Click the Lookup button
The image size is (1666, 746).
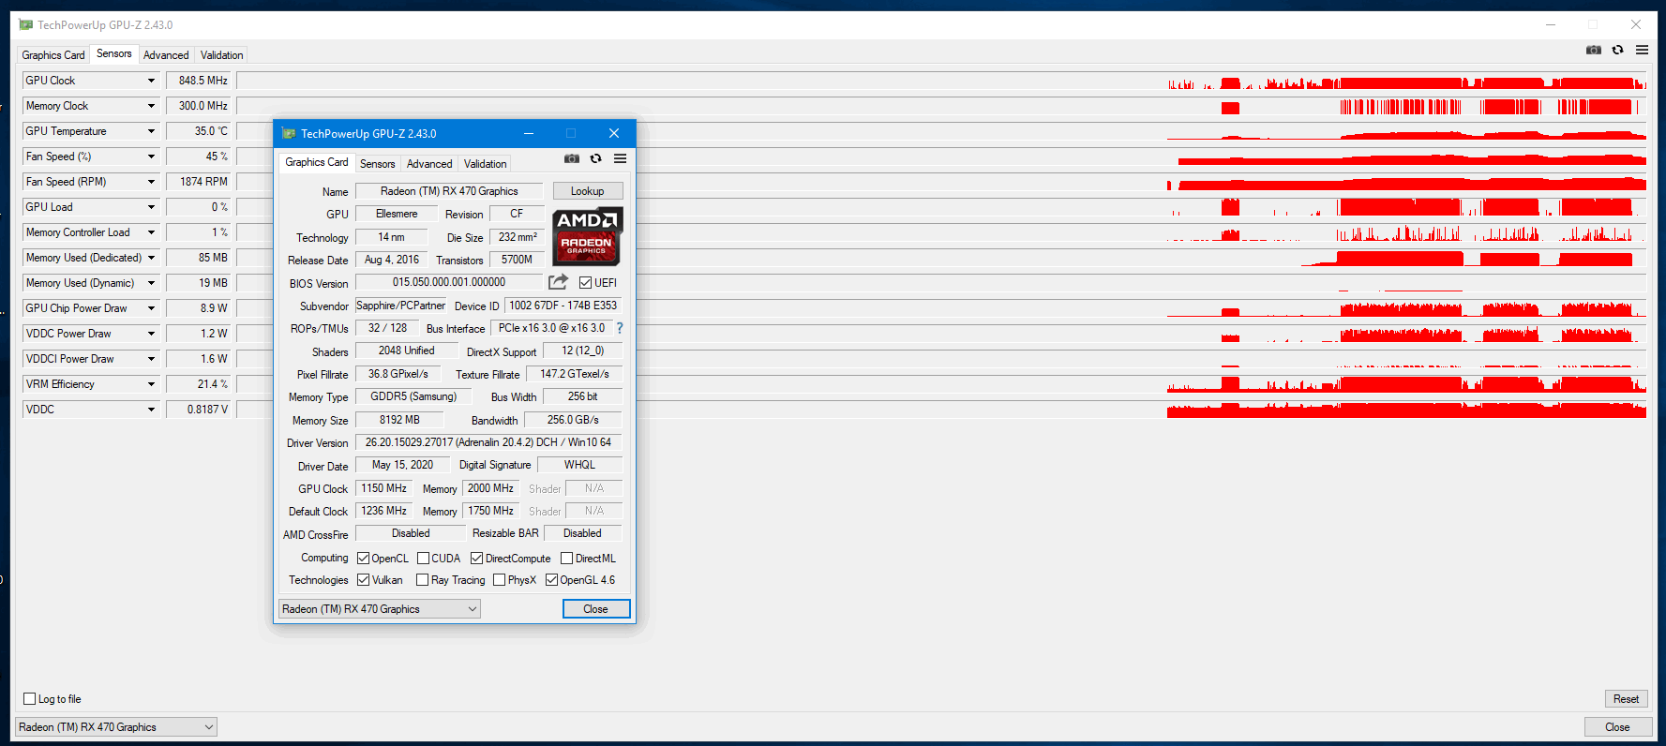588,191
